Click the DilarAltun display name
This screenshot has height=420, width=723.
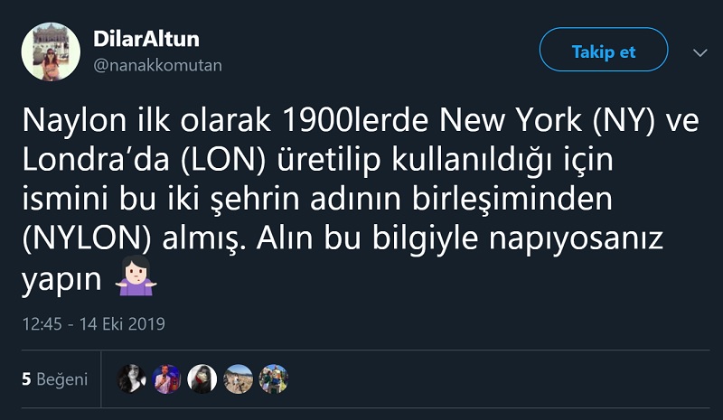[x=146, y=39]
